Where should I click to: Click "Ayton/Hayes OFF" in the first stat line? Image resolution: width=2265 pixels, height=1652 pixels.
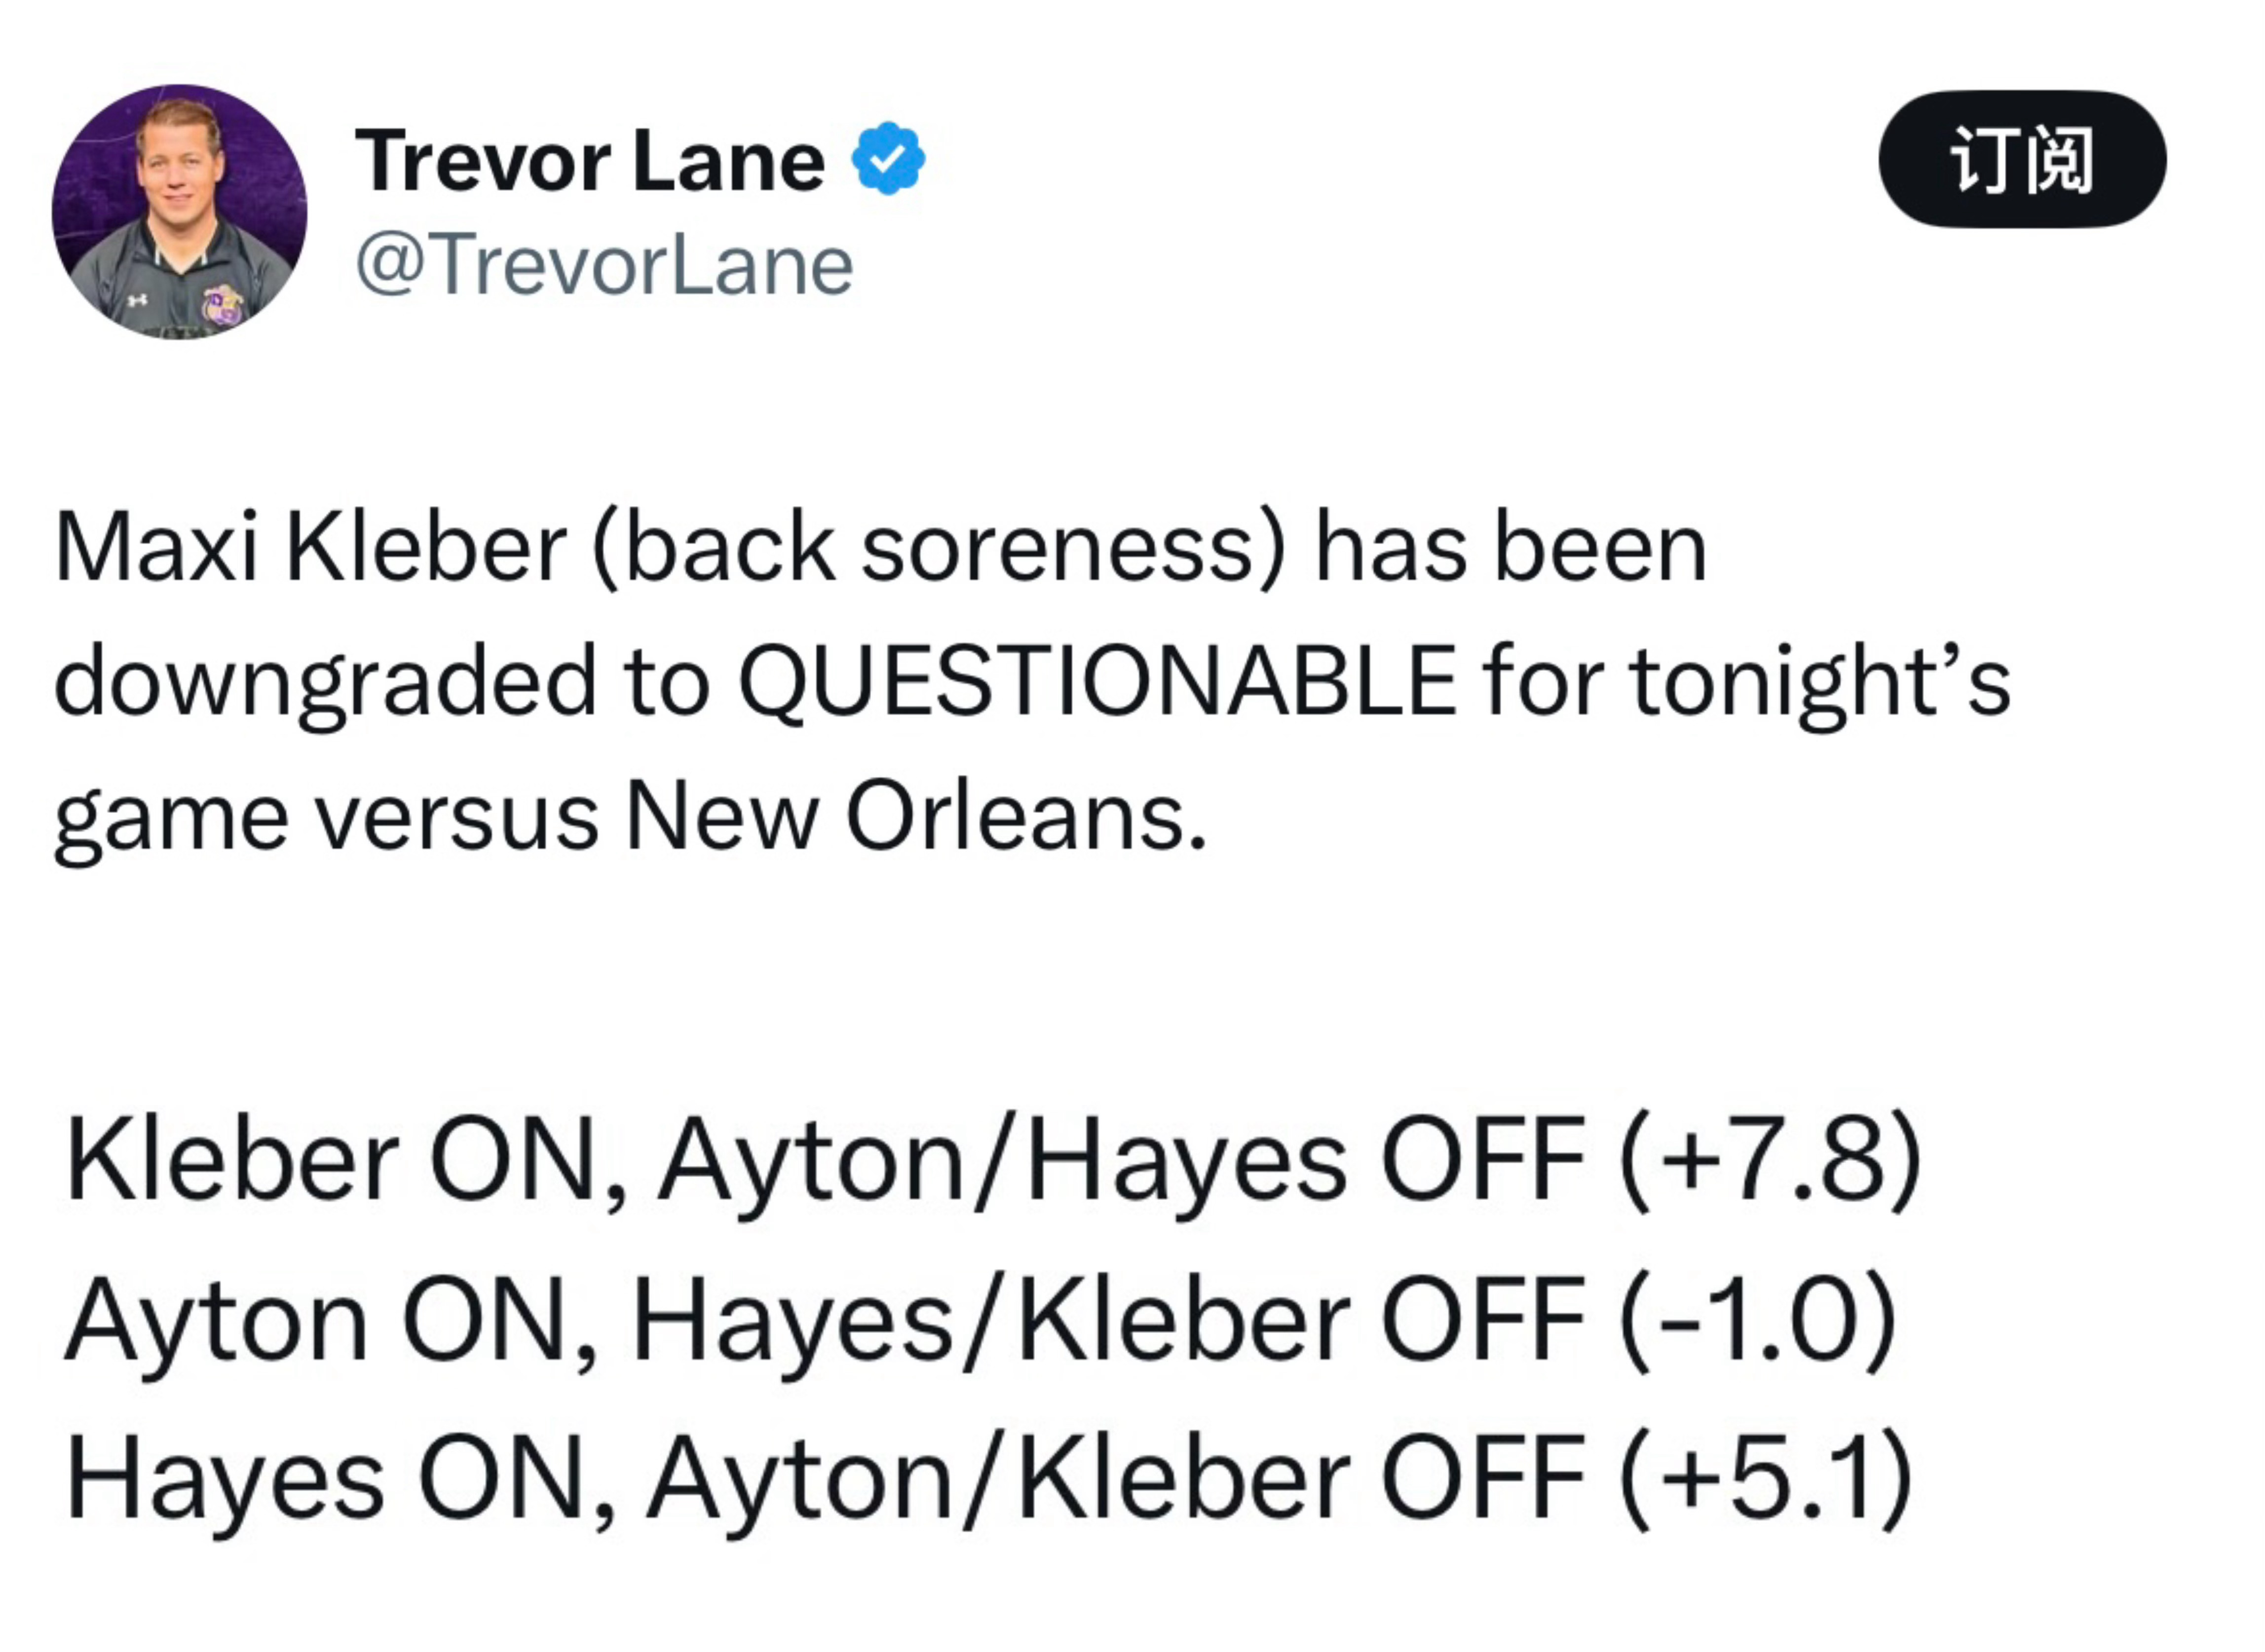[1121, 1161]
